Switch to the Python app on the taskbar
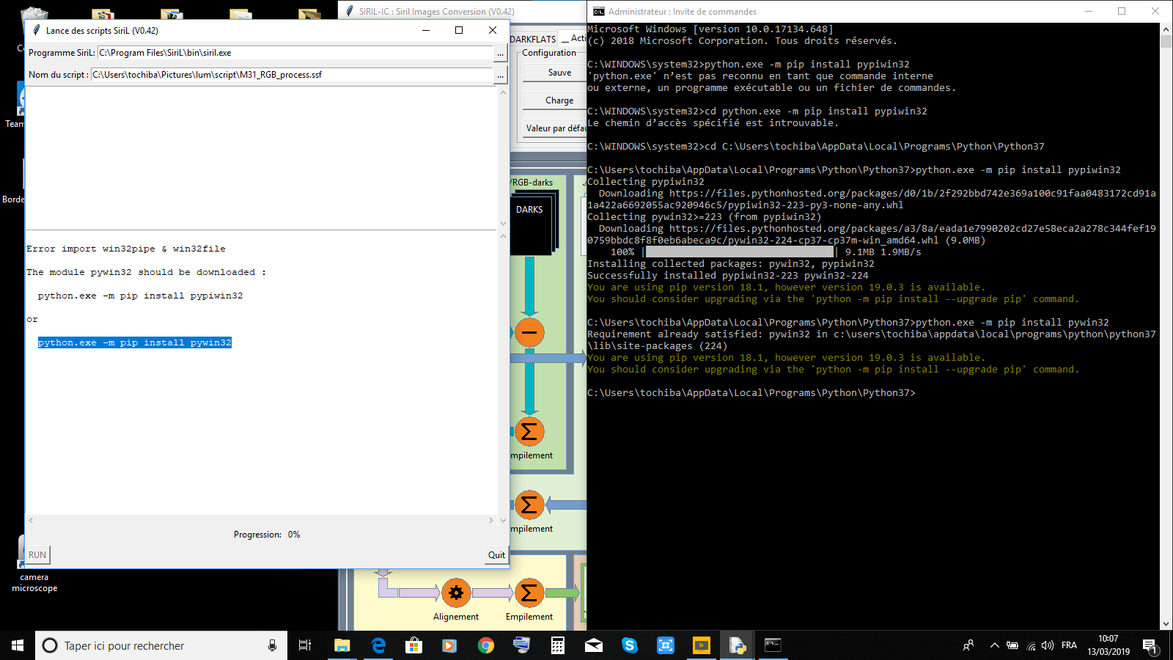This screenshot has width=1173, height=660. click(x=738, y=645)
